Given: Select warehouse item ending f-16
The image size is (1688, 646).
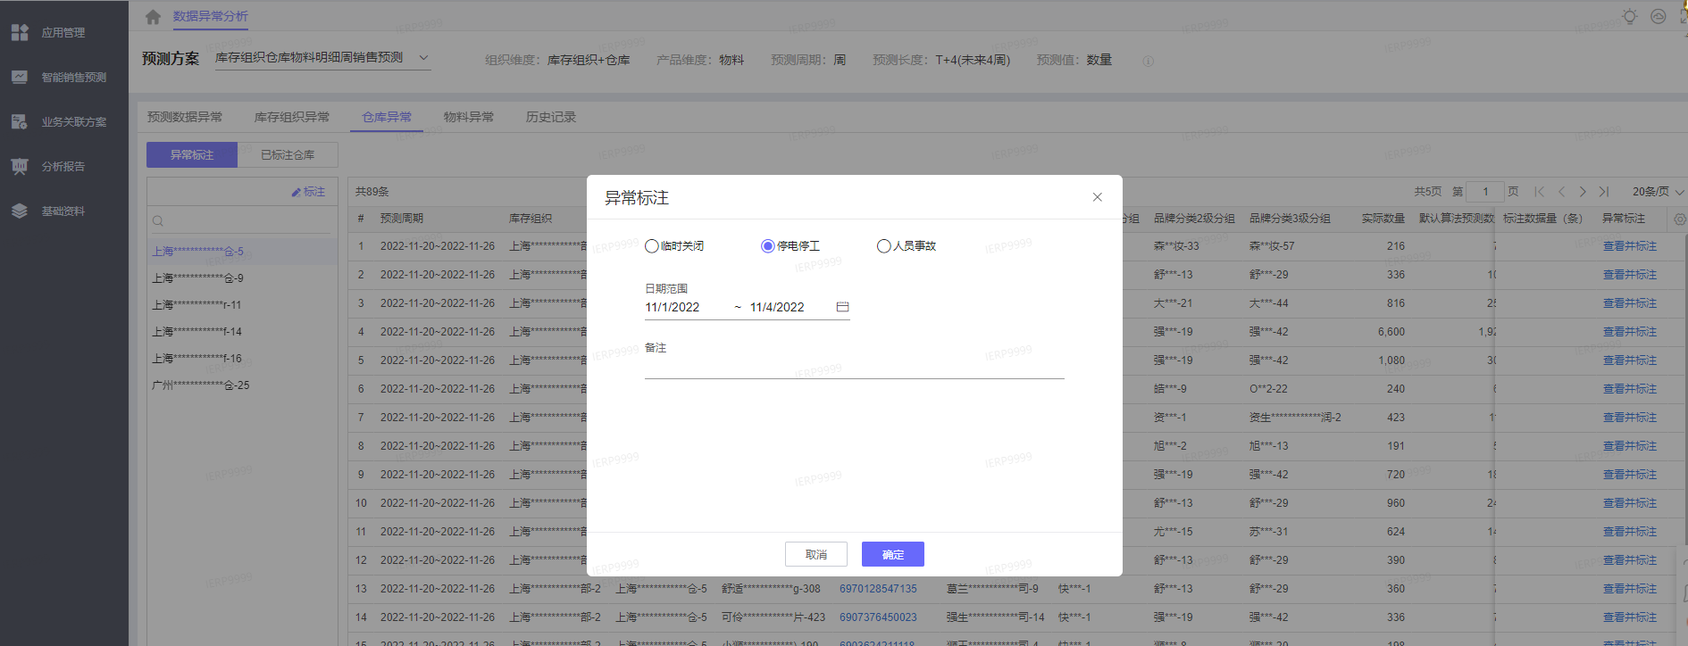Looking at the screenshot, I should coord(242,359).
